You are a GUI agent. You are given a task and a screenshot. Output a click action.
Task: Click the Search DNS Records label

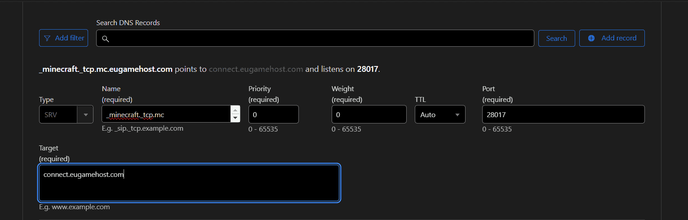point(128,22)
